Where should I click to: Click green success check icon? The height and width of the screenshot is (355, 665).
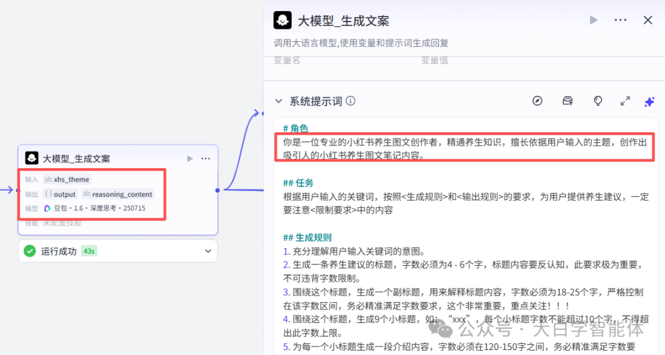30,251
